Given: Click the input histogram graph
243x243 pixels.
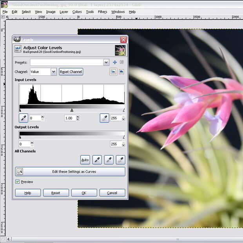Looking at the screenshot, I should [72, 94].
